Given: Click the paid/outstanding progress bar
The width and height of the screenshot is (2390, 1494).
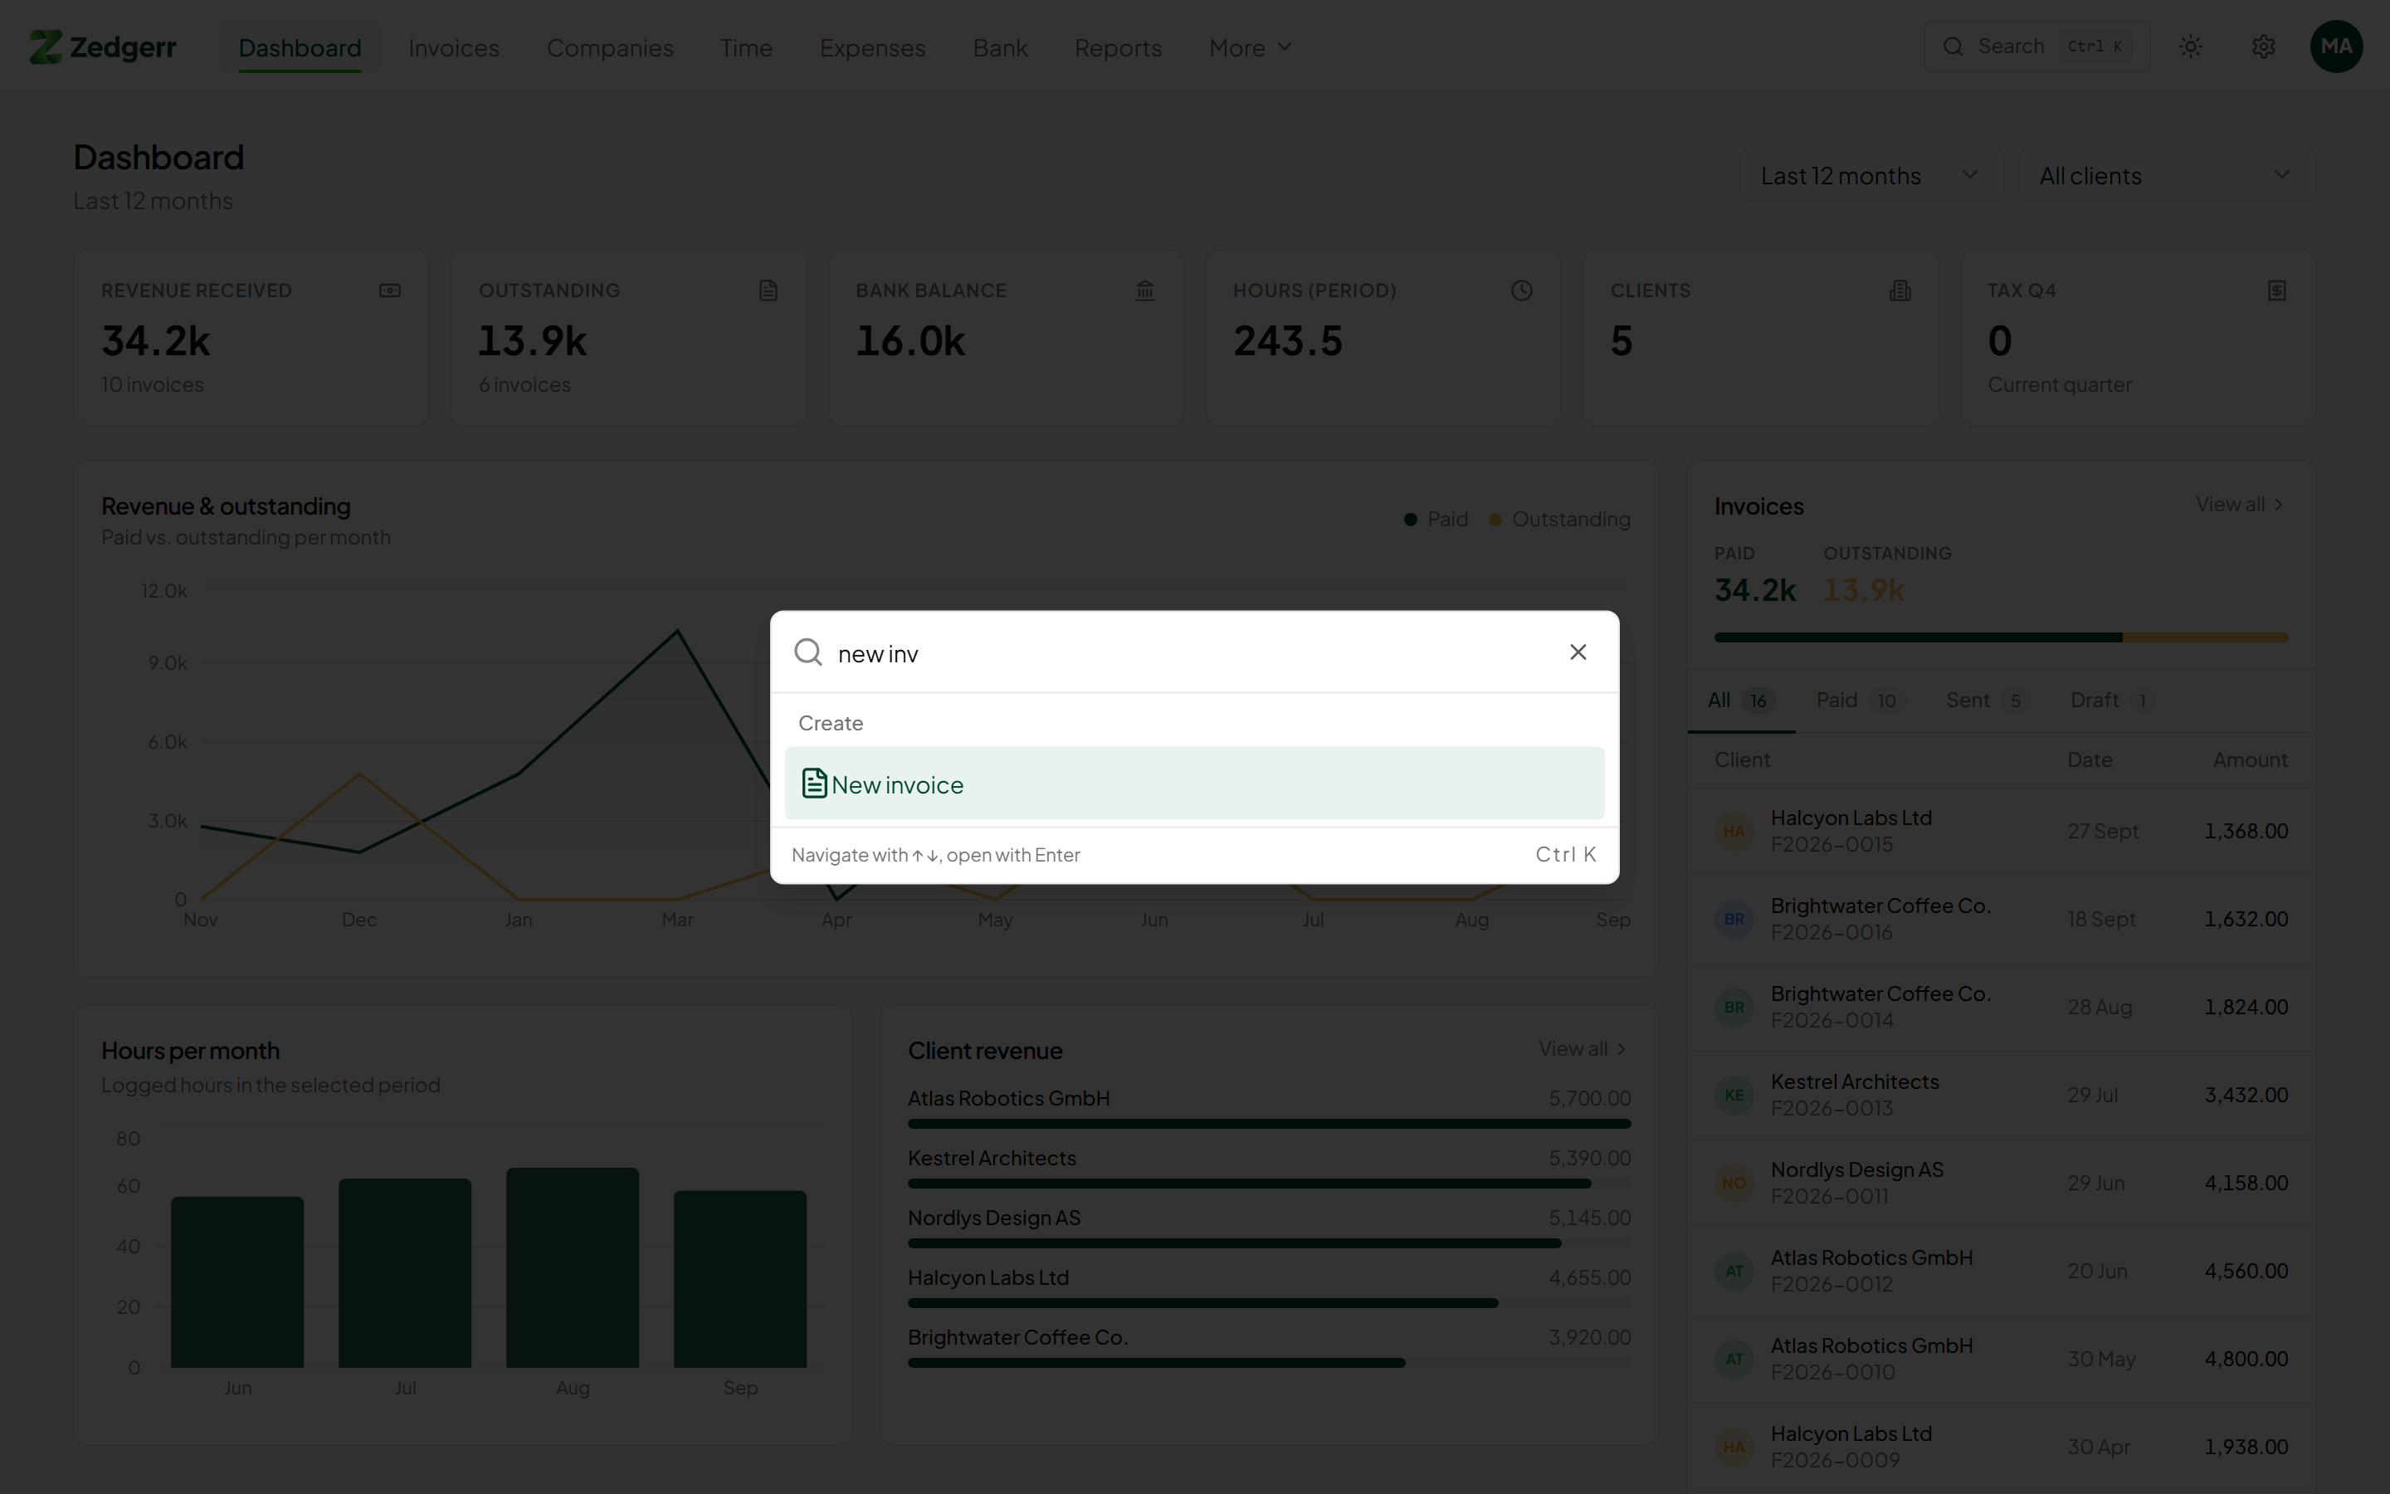Looking at the screenshot, I should point(2001,637).
